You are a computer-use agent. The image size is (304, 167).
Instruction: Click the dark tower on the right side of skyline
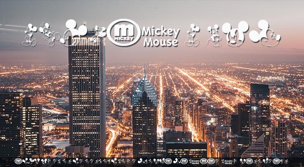coord(260,109)
